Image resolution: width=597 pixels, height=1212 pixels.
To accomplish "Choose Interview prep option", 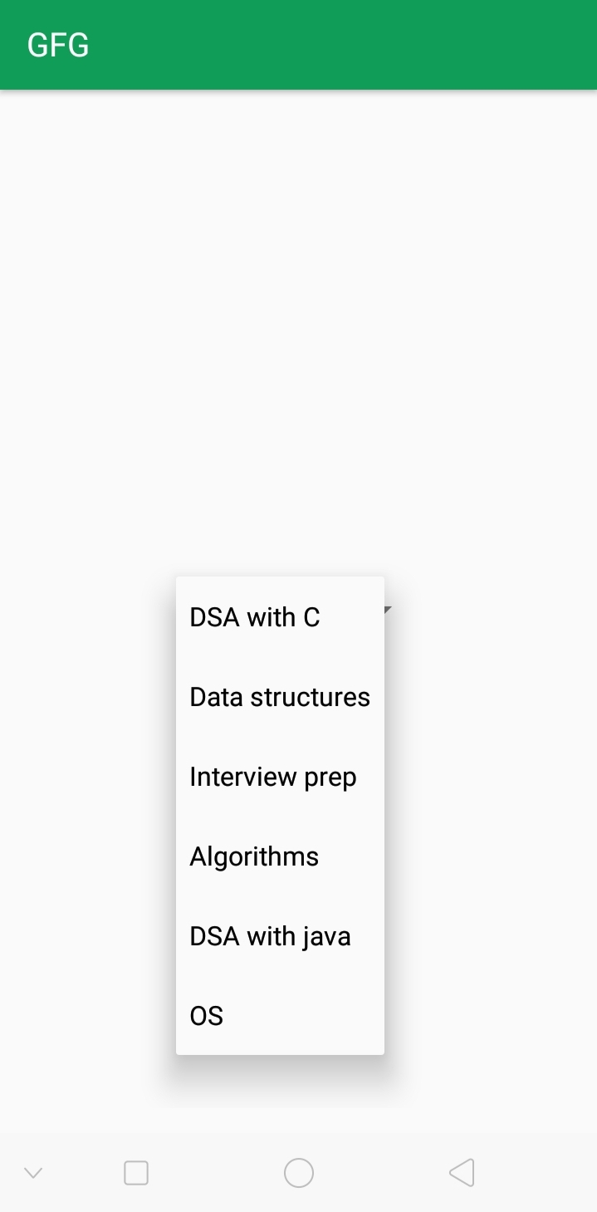I will coord(272,777).
